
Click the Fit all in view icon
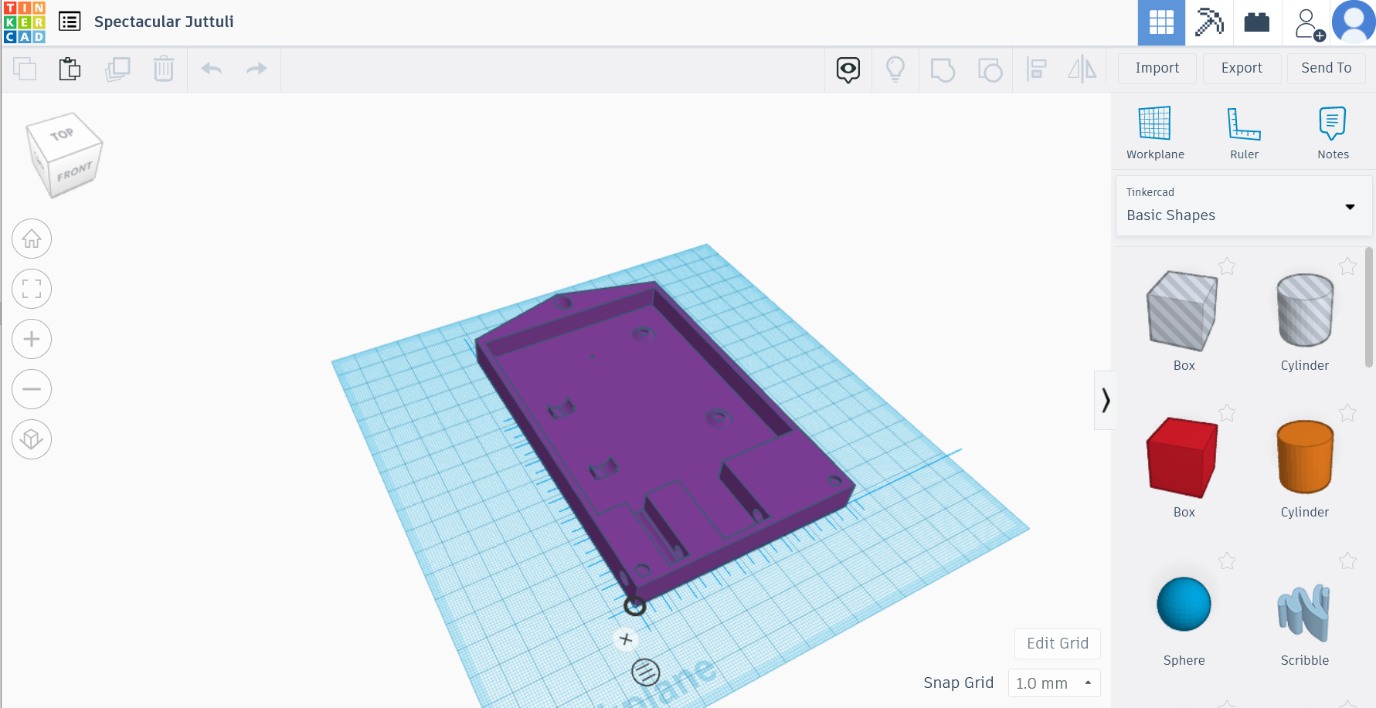[x=32, y=289]
